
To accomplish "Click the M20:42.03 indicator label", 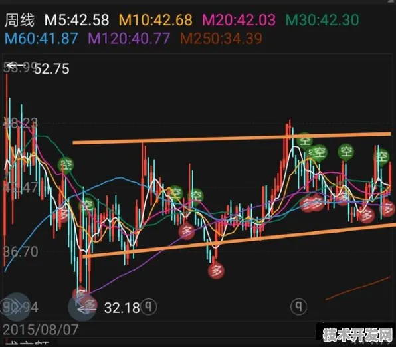I will click(239, 20).
